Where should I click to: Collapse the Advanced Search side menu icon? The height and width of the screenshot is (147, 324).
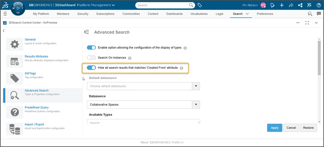[87, 32]
